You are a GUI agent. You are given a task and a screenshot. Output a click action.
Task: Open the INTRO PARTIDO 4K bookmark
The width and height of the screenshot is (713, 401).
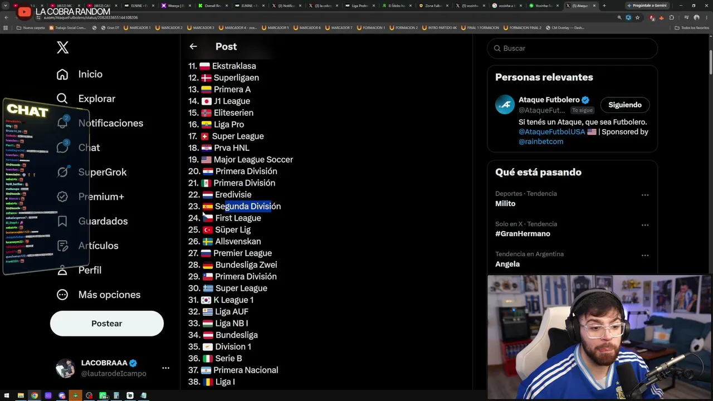point(439,28)
